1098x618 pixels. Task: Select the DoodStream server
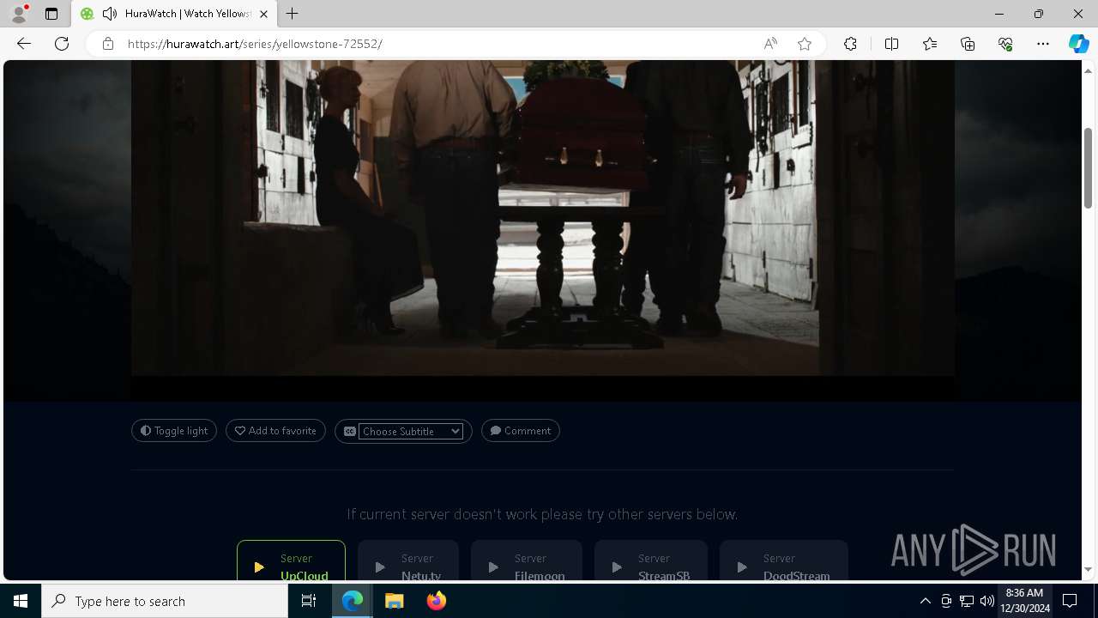point(784,560)
